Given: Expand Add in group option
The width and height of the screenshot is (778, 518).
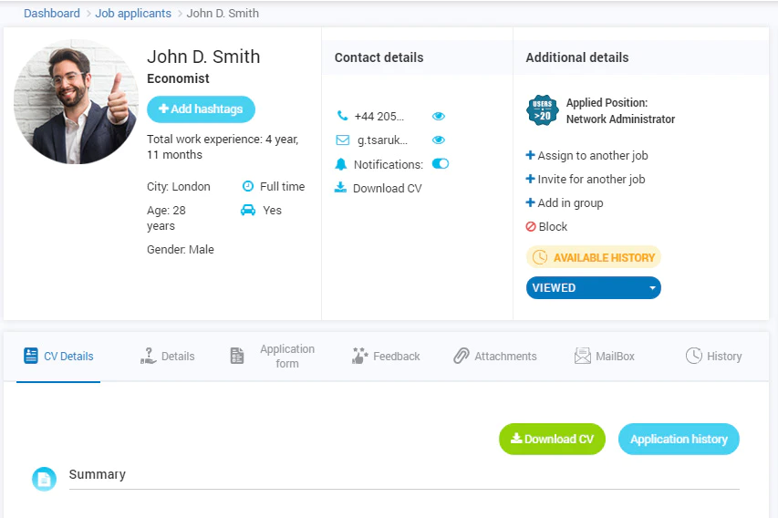Looking at the screenshot, I should [565, 202].
